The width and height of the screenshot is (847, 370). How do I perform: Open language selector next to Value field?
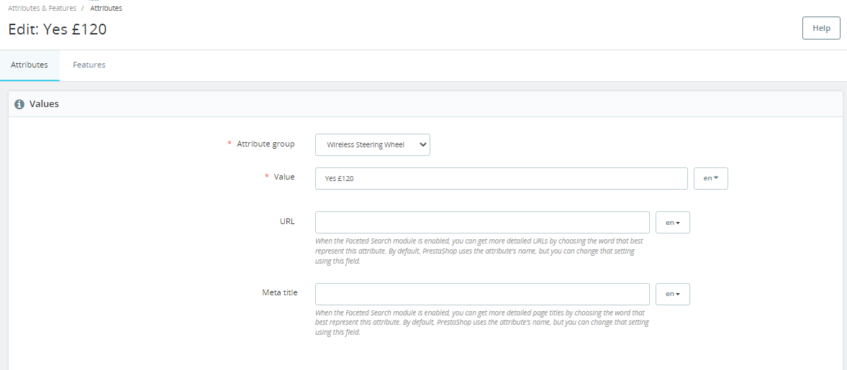[710, 178]
